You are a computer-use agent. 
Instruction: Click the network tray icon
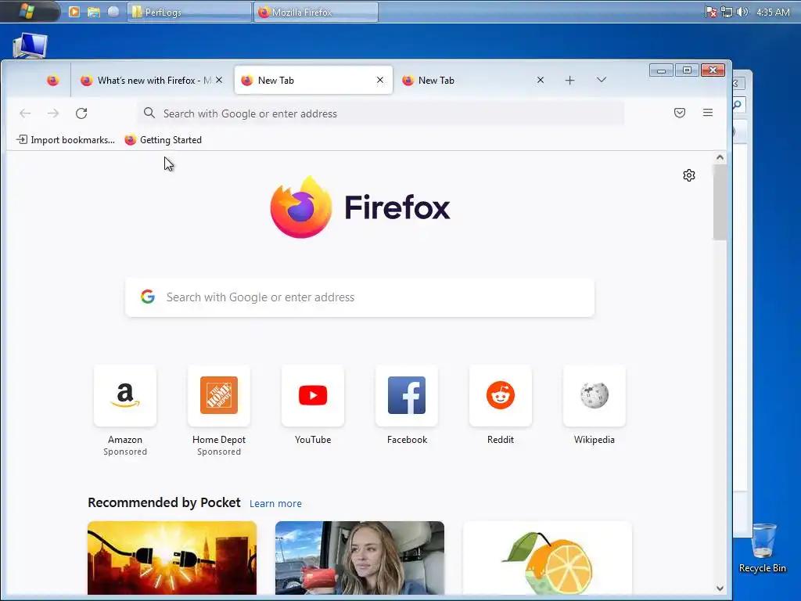727,12
